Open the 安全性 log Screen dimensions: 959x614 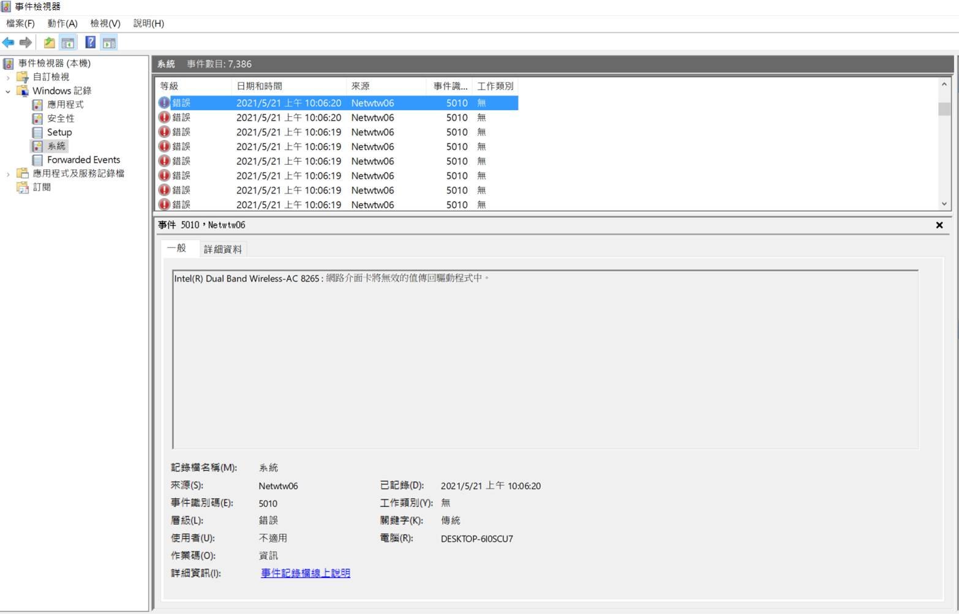[61, 118]
